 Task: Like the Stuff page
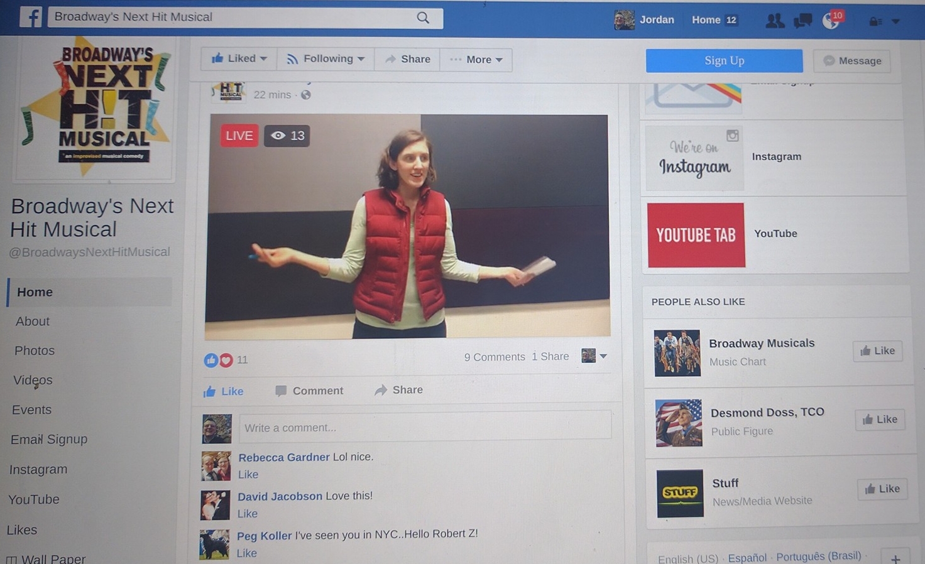click(x=882, y=489)
